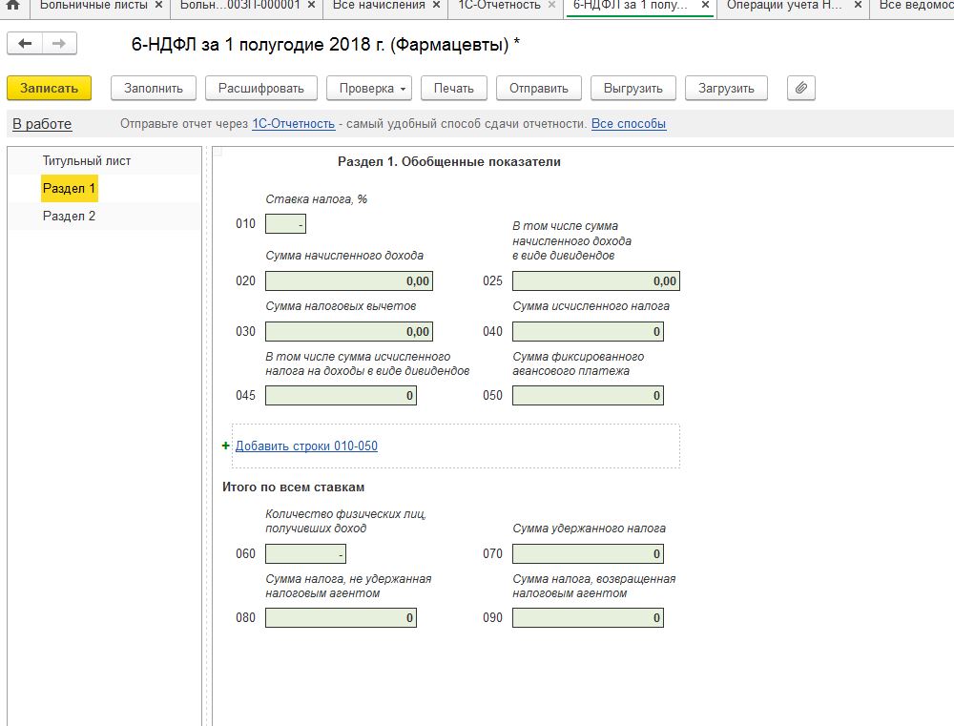This screenshot has width=954, height=726.
Task: Close the Больничные листы tab
Action: [x=158, y=6]
